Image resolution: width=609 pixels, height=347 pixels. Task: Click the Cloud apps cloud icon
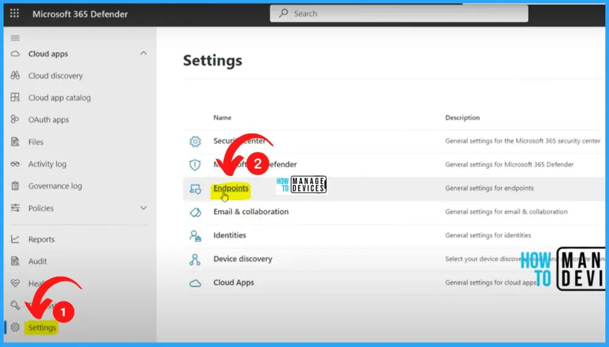15,53
